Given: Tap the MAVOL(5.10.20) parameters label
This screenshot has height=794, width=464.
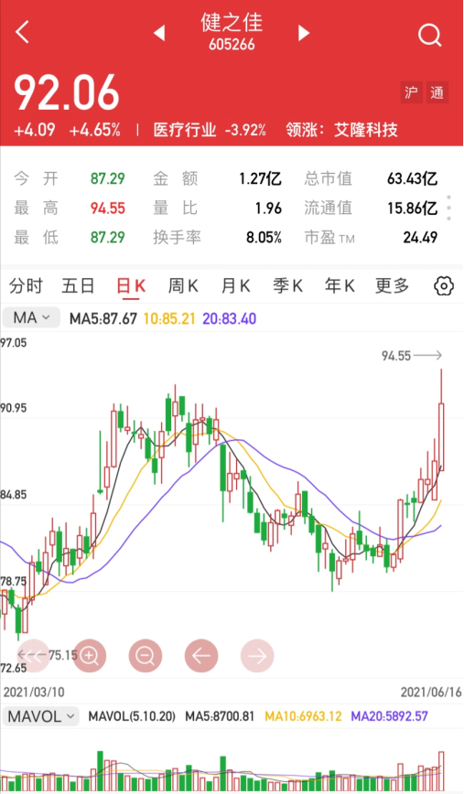Looking at the screenshot, I should point(132,716).
